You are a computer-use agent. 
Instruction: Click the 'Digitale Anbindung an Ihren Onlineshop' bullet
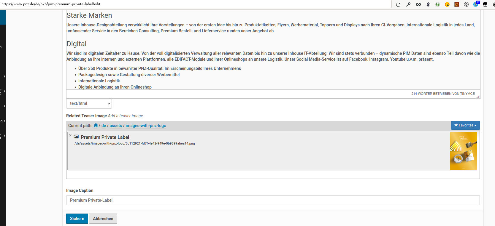pyautogui.click(x=115, y=87)
